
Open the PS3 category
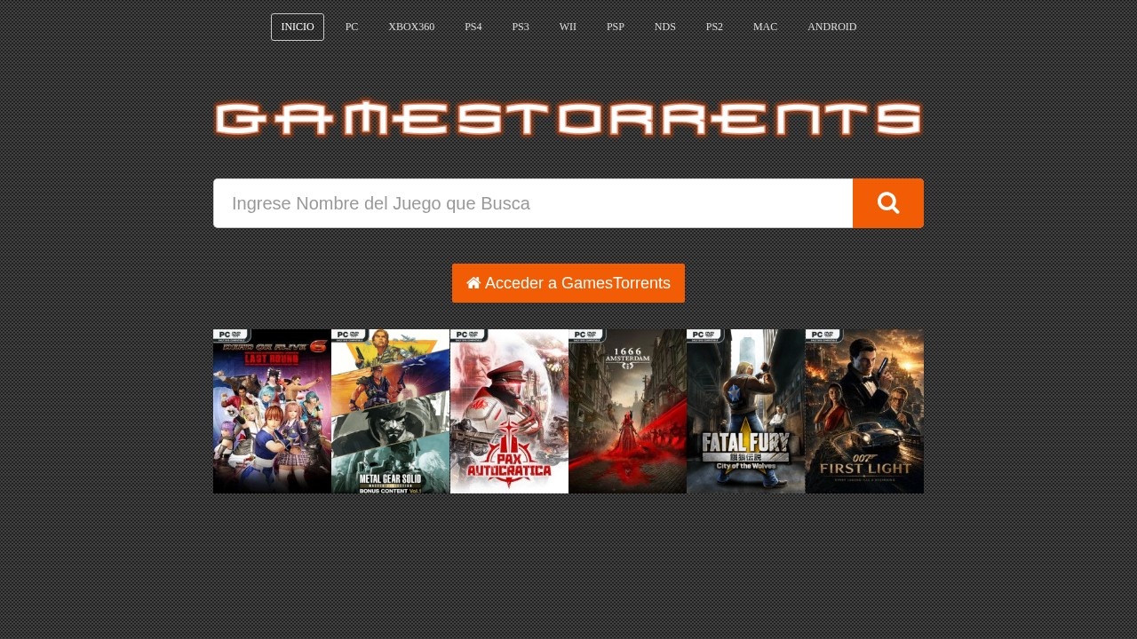pyautogui.click(x=521, y=27)
